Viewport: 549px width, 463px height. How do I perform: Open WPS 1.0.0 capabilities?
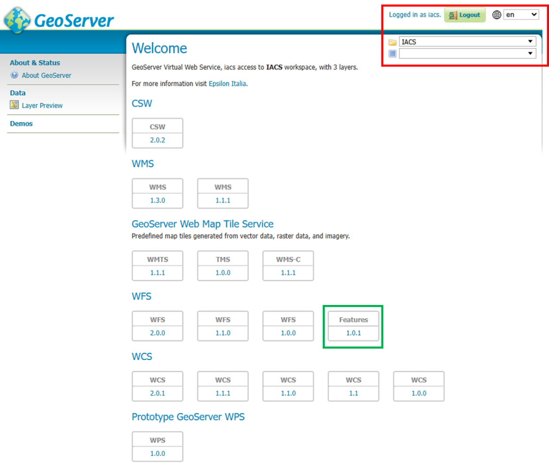pyautogui.click(x=157, y=453)
